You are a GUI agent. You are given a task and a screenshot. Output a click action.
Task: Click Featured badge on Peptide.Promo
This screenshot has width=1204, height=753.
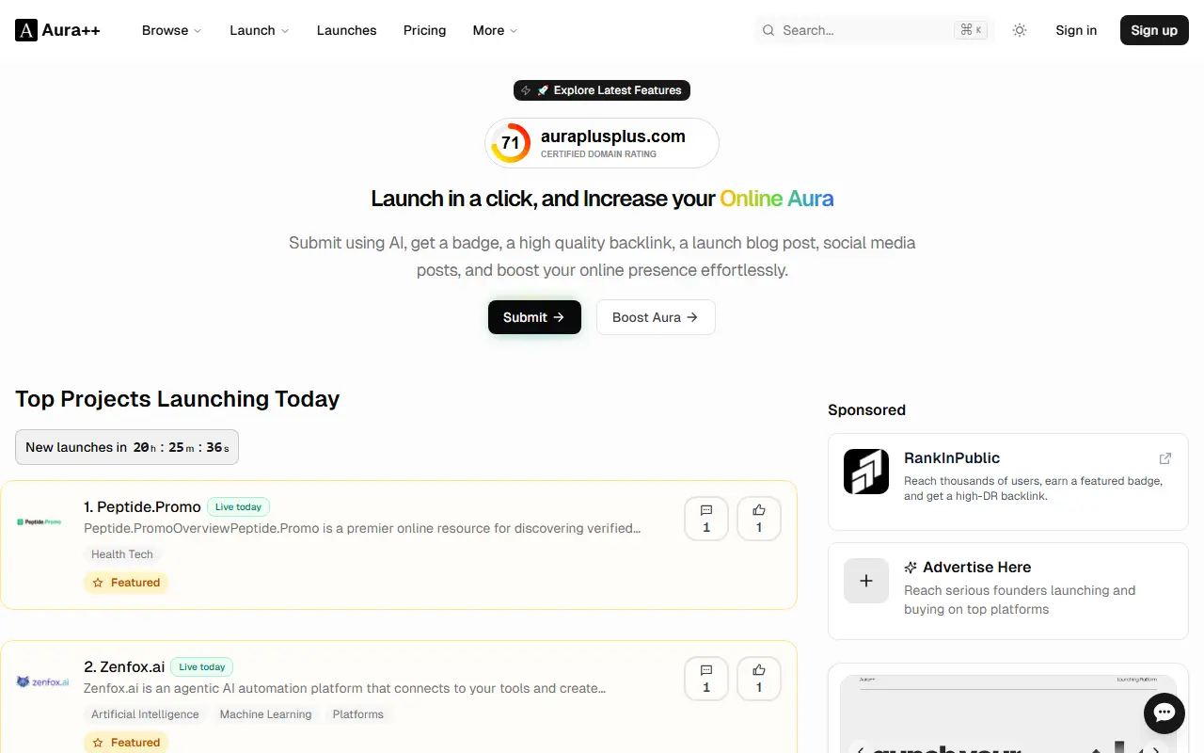pyautogui.click(x=126, y=583)
